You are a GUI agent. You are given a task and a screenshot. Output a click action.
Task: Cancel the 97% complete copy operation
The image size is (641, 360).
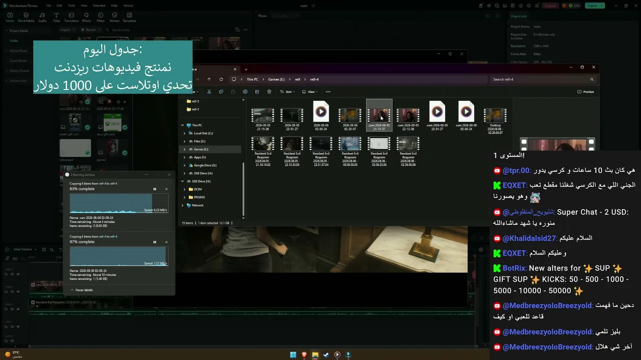point(166,242)
